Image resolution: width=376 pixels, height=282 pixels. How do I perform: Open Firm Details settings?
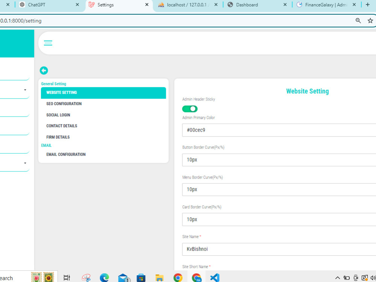click(x=58, y=137)
